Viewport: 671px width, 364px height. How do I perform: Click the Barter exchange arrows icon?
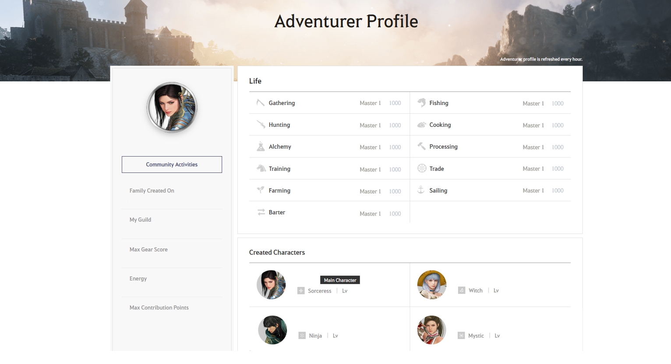261,212
